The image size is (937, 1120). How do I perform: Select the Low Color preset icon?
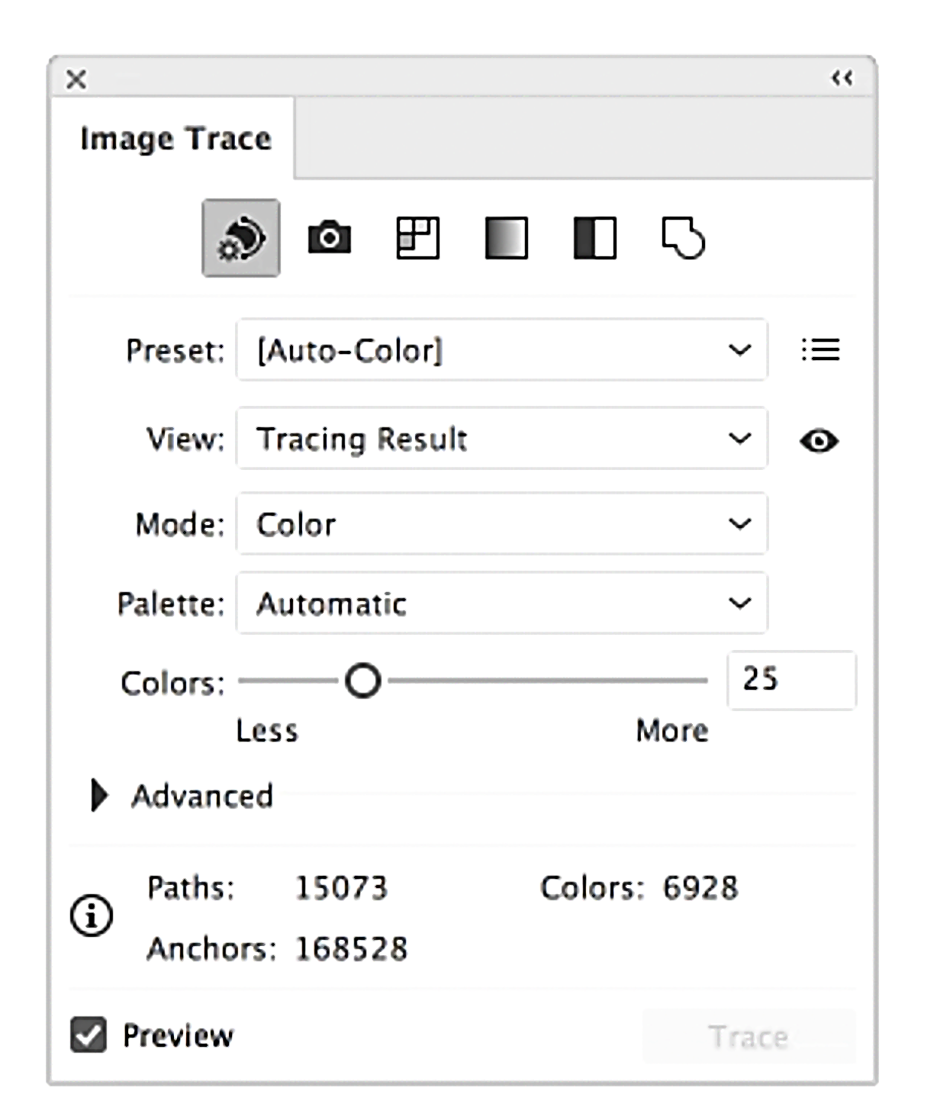pos(417,238)
